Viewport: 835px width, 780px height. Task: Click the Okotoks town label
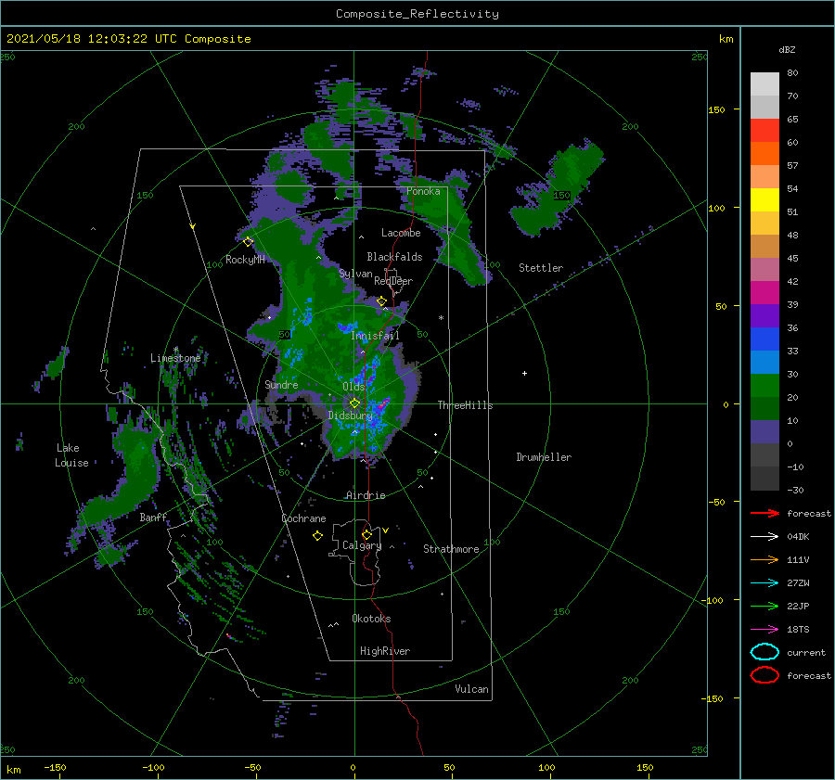[371, 619]
